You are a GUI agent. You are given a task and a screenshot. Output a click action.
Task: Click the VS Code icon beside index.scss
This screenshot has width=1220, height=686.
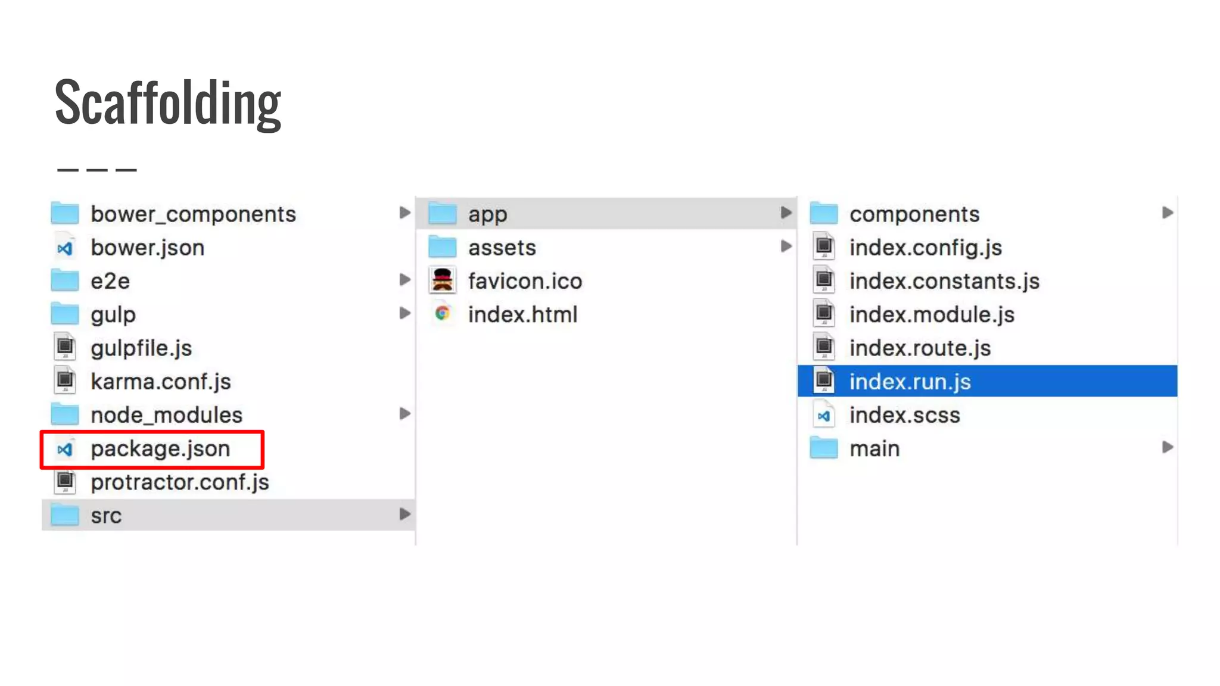point(824,415)
